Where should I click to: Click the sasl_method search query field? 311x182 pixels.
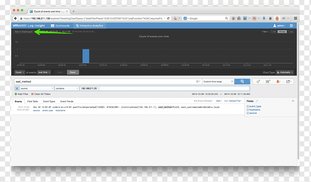tap(105, 81)
